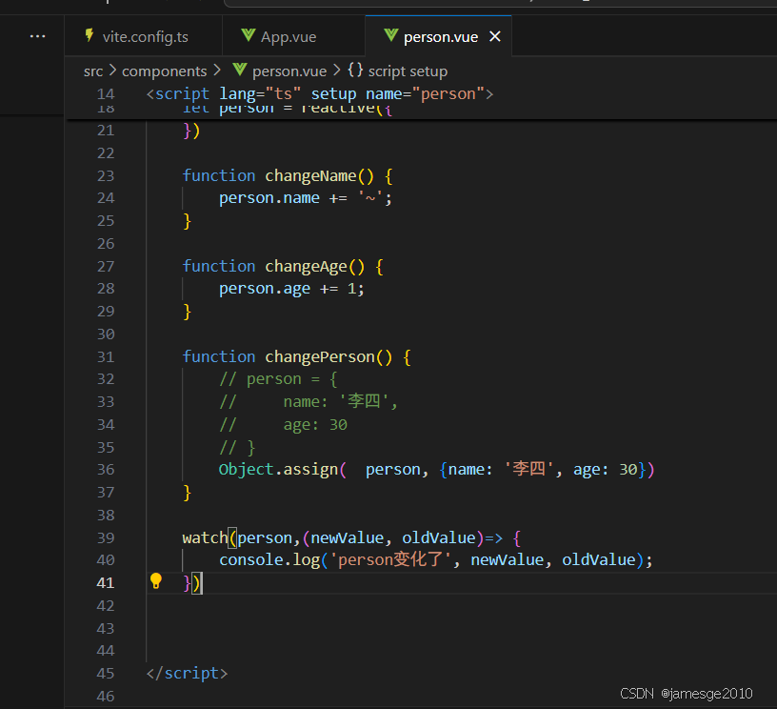Click the Vue icon on the App.vue tab
Image resolution: width=777 pixels, height=709 pixels.
point(249,35)
